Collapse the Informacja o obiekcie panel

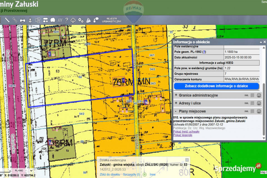coord(261,42)
